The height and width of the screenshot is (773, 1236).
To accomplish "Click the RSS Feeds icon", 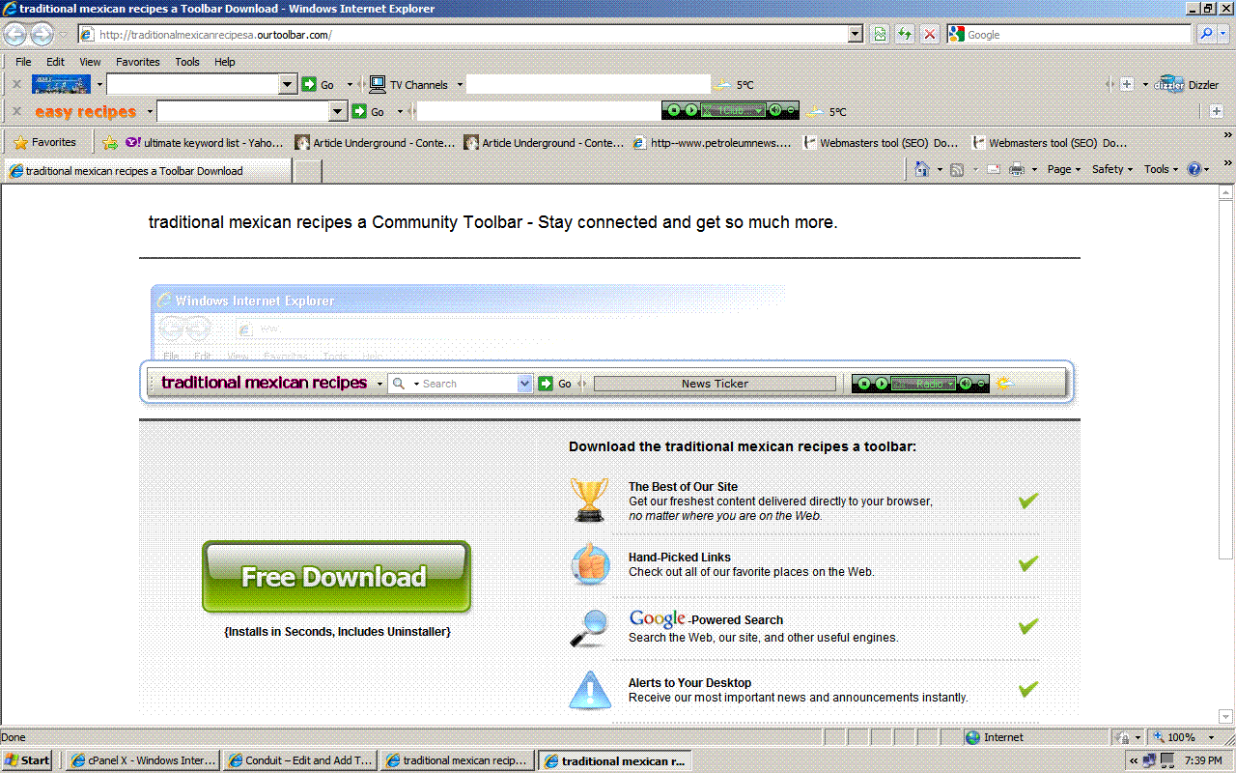I will (x=957, y=169).
